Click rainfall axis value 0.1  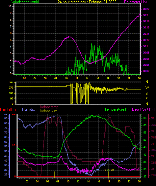click(x=14, y=145)
